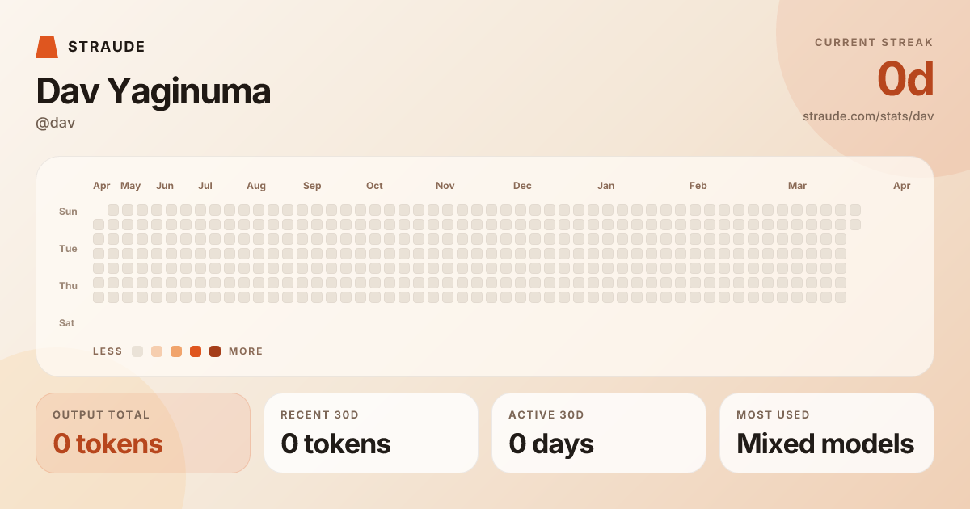The width and height of the screenshot is (970, 509).
Task: Click the Most Used Mixed models card
Action: (x=827, y=433)
